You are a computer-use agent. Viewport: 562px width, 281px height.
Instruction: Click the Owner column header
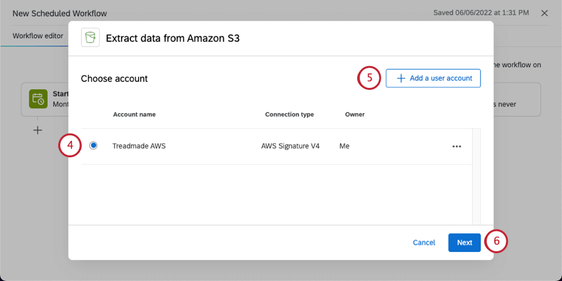tap(354, 114)
